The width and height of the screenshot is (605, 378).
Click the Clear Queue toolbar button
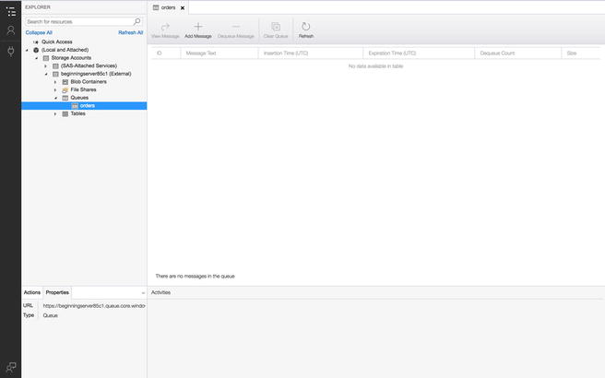tap(276, 30)
